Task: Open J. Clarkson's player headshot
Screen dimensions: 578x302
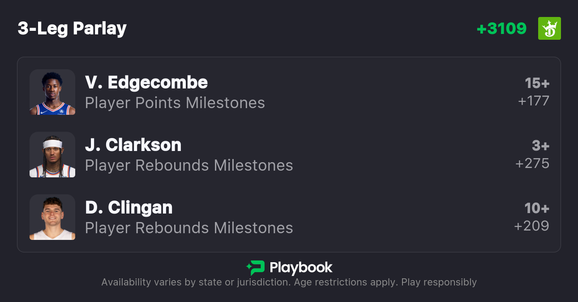Action: 52,155
